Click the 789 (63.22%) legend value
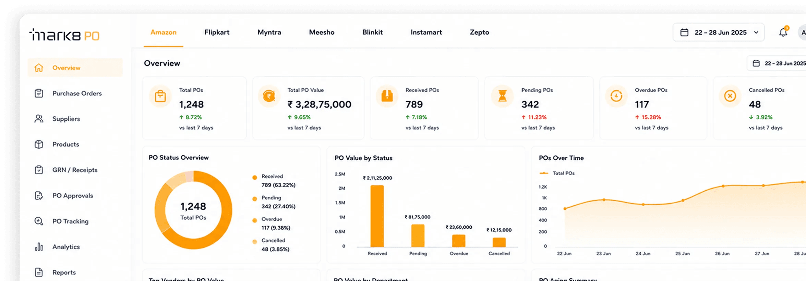The image size is (806, 281). tap(278, 185)
